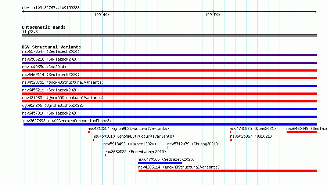This screenshot has height=185, width=327.
Task: Select the purple bar under nsv6586218
Action: pos(169,63)
